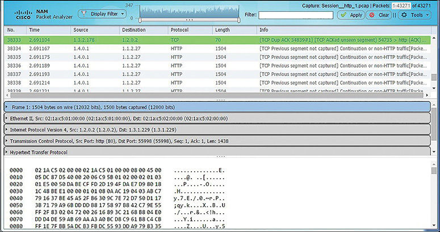
Task: Click packet list scroll right arrow
Action: 427,95
